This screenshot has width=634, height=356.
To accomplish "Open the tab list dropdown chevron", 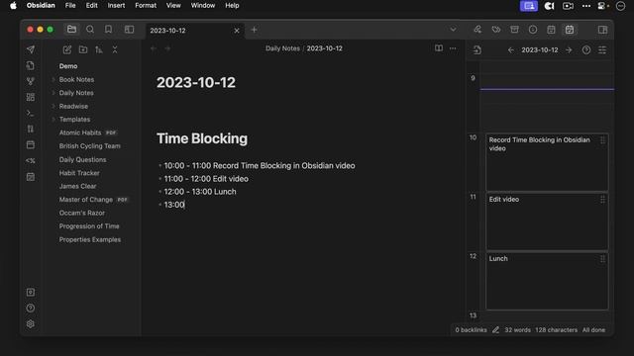I will coord(454,30).
